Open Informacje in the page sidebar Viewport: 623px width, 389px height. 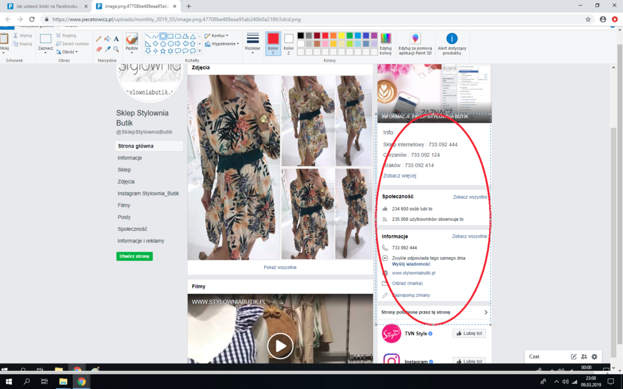pyautogui.click(x=130, y=158)
